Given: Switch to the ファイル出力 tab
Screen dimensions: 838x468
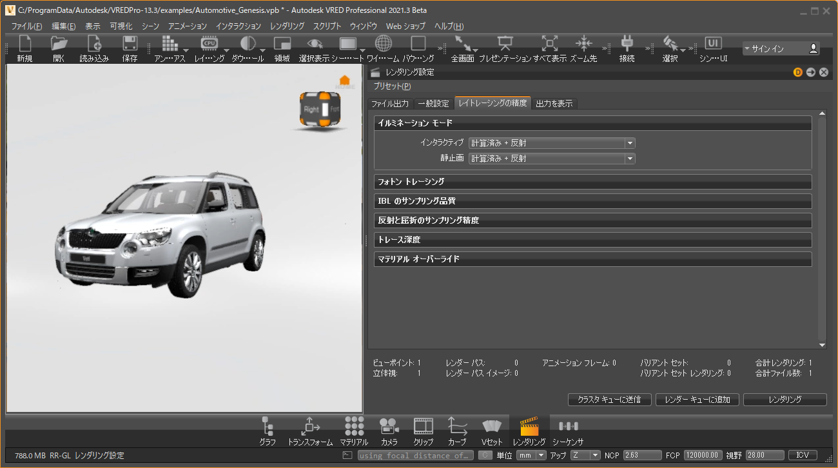Looking at the screenshot, I should click(390, 103).
